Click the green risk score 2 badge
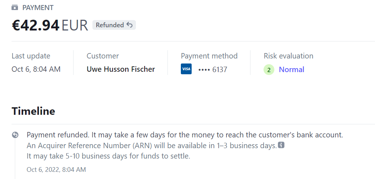 tap(269, 70)
